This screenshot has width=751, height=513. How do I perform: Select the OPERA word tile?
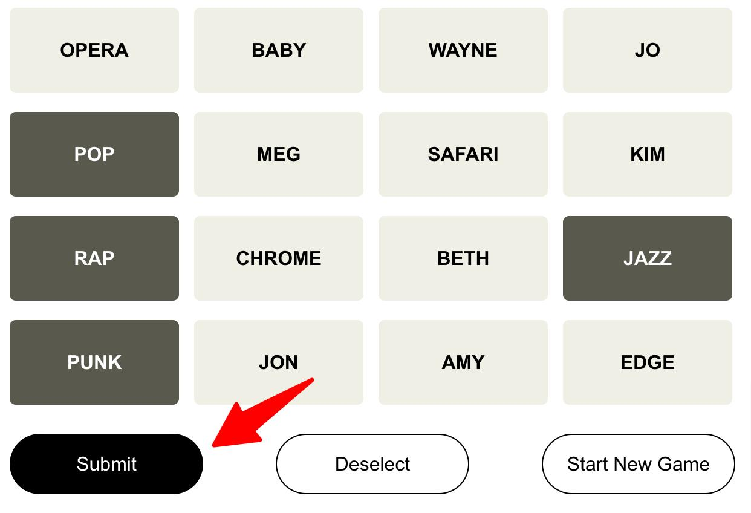click(94, 50)
